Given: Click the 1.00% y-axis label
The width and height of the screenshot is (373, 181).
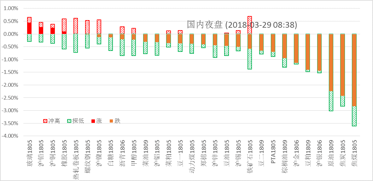Looking at the screenshot, I should coord(11,8).
